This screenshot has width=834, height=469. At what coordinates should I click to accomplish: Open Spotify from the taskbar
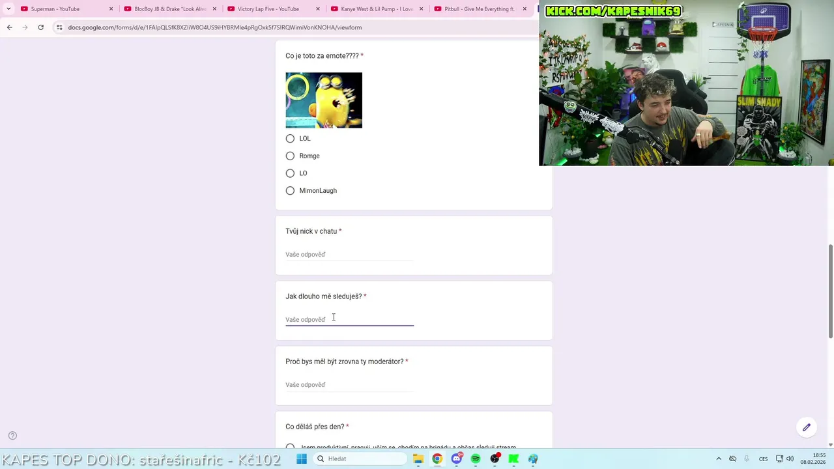click(x=476, y=459)
